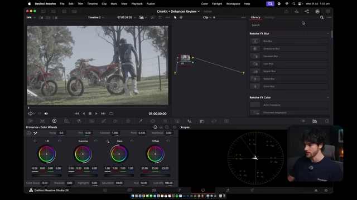Pick white balance eyedropper
357x200 pixels.
point(35,133)
